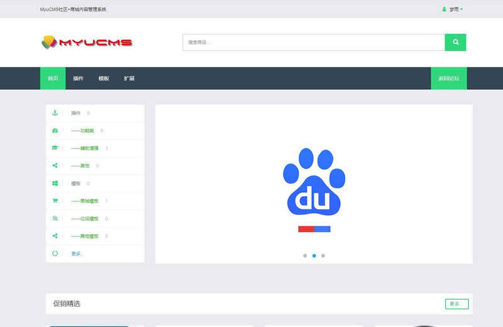Open the 辅助增强 sidebar category link

pos(85,148)
